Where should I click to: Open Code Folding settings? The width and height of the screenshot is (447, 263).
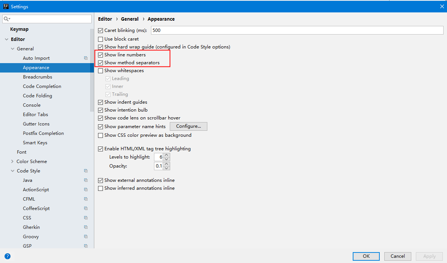click(x=38, y=95)
